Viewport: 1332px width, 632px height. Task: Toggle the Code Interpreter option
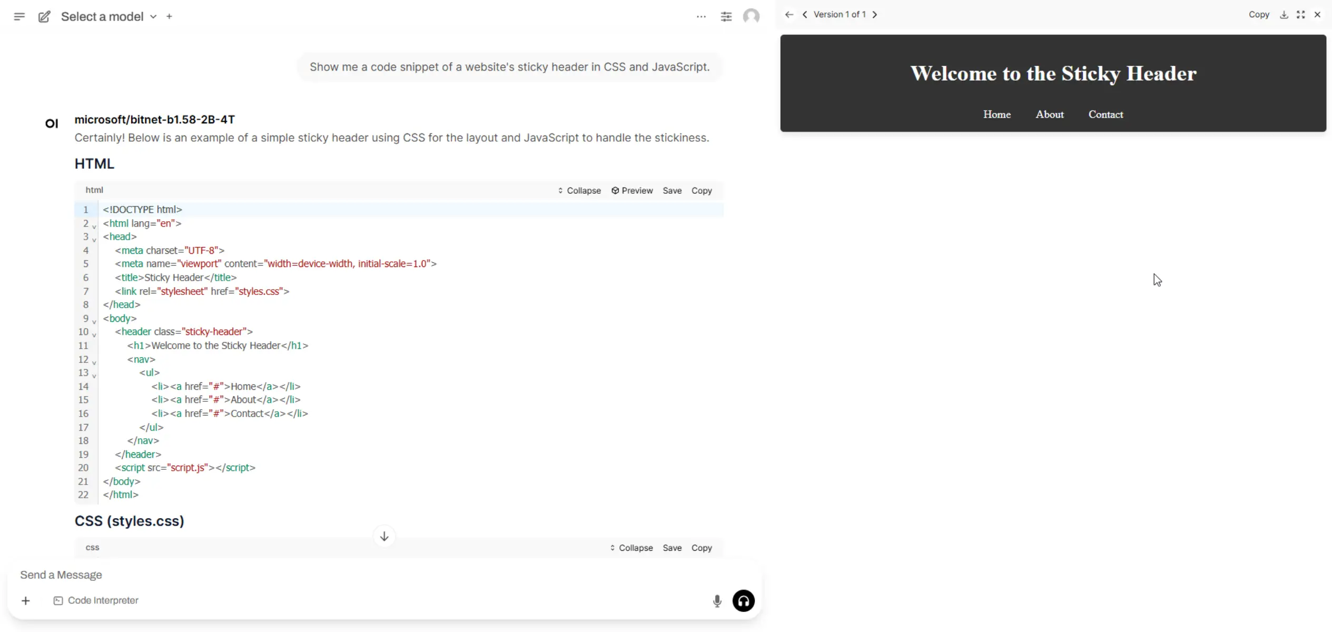pyautogui.click(x=96, y=601)
